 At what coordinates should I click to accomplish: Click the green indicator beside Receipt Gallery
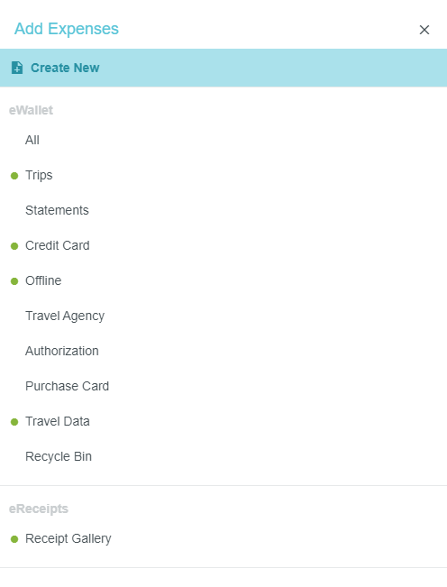coord(14,539)
